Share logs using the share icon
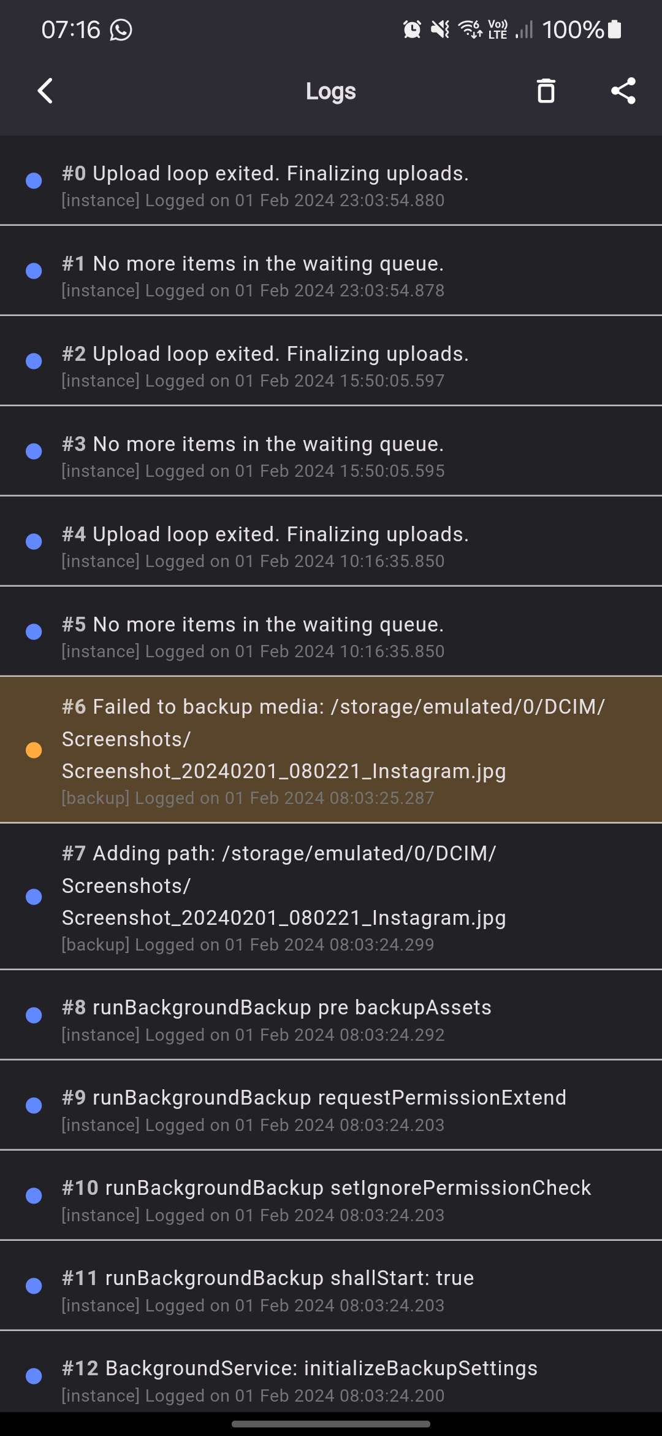Screen dimensions: 662x1436 click(623, 91)
